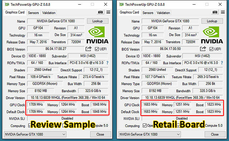Click Shaders 2560 Unified in left window
The image size is (229, 141).
(x=43, y=70)
